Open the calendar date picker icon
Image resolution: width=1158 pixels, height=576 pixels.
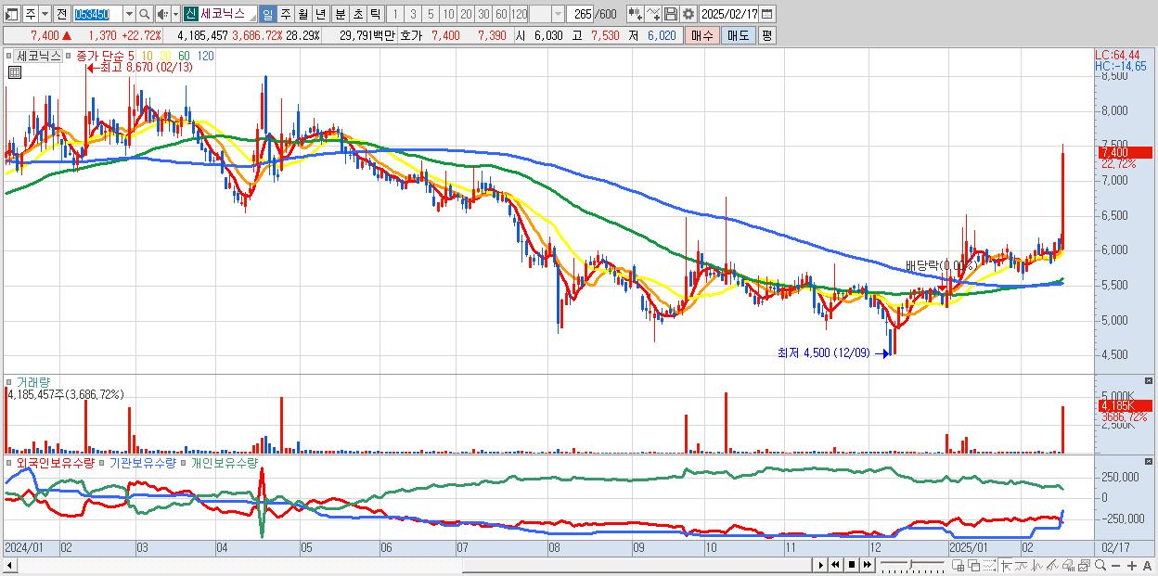(x=769, y=14)
